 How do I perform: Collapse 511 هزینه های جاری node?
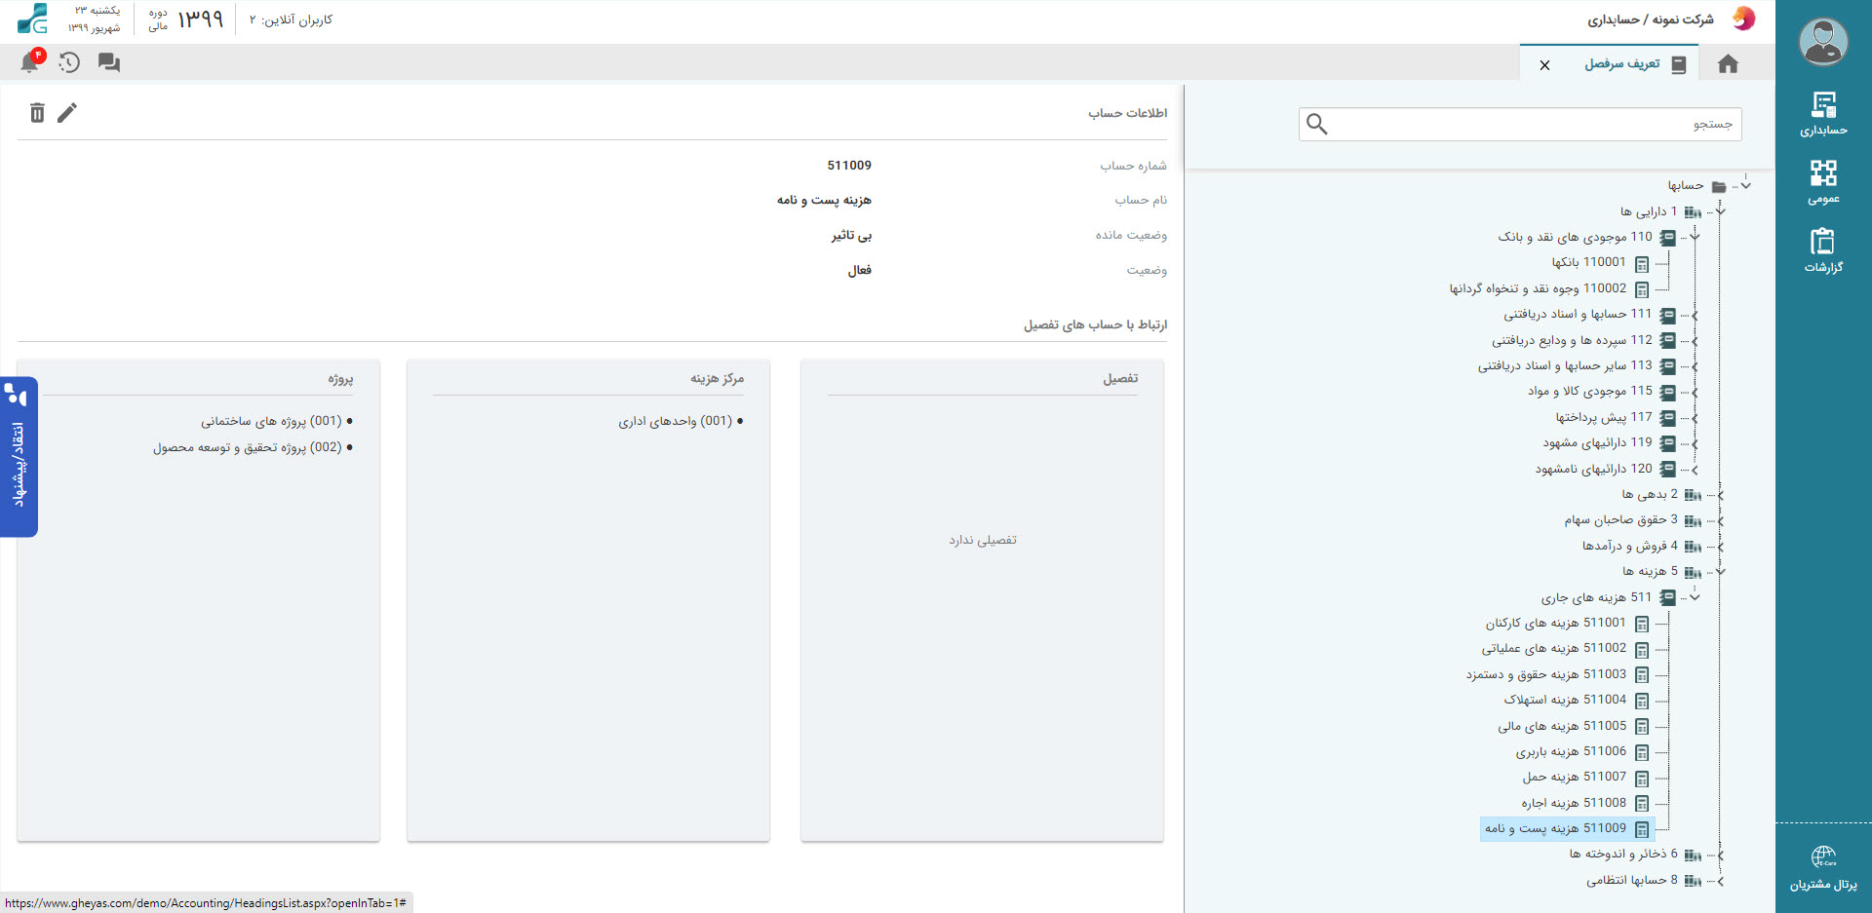pyautogui.click(x=1696, y=597)
